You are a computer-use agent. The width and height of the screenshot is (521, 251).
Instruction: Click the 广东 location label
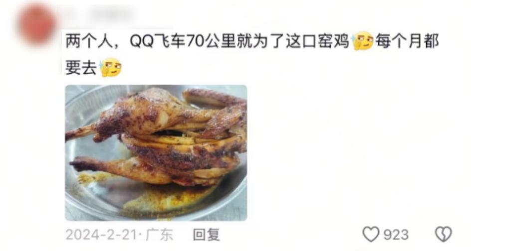(x=160, y=235)
